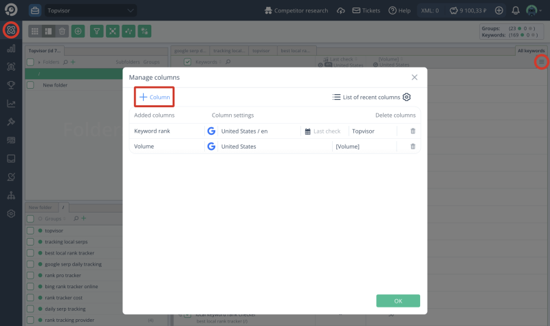The image size is (550, 326).
Task: Add a new Column
Action: (154, 97)
